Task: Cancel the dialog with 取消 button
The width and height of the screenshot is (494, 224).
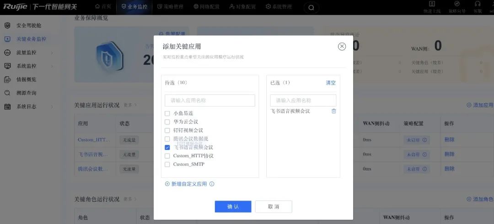Action: pos(274,207)
